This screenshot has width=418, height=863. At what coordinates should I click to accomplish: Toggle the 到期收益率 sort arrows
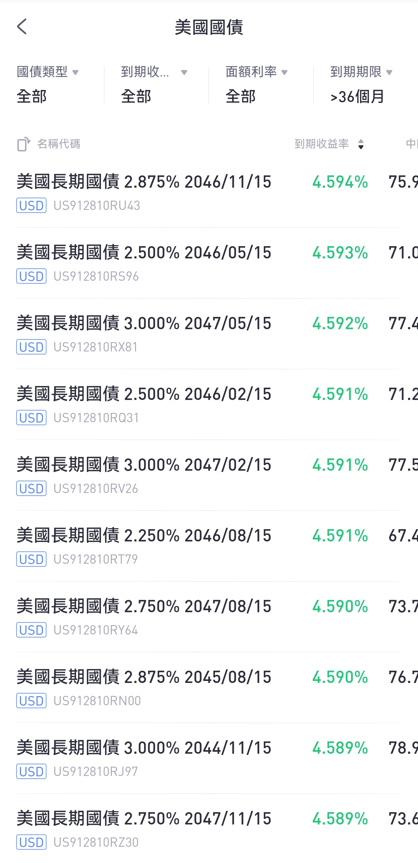click(361, 144)
